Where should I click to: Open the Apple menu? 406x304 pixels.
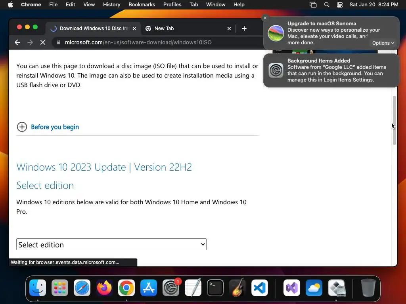pyautogui.click(x=10, y=4)
